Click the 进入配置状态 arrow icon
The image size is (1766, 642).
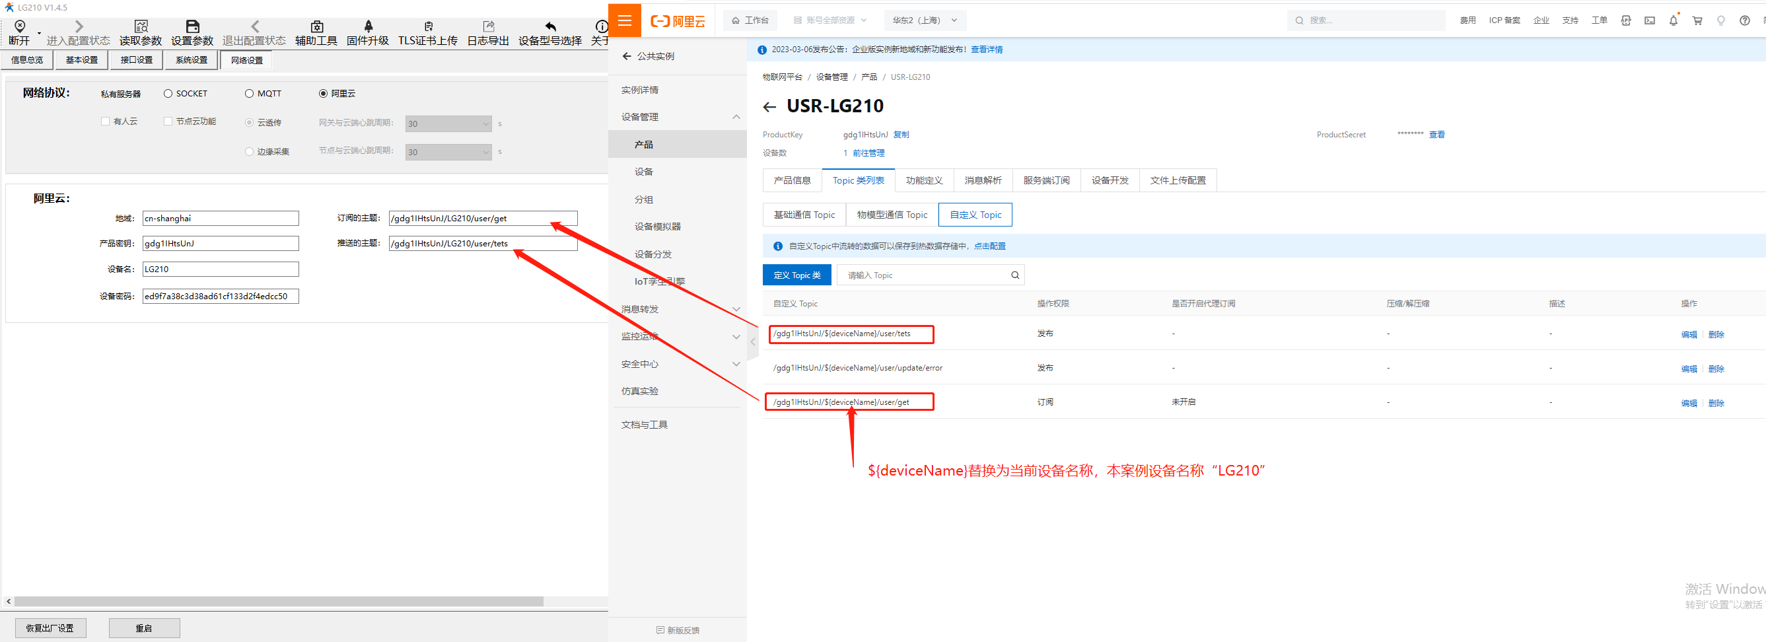pos(79,26)
